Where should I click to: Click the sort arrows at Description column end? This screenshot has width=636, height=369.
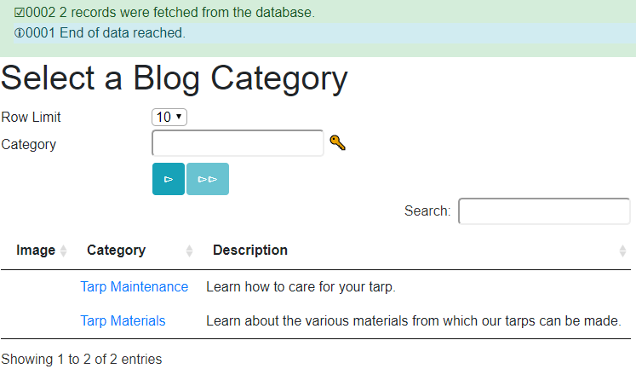coord(622,251)
